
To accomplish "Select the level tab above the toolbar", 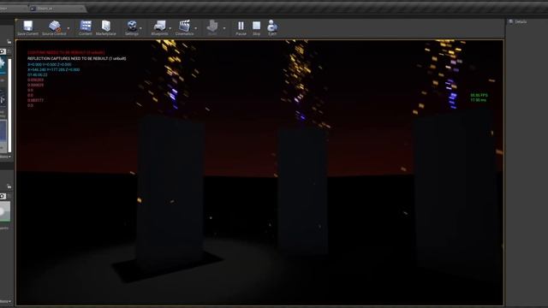I will pos(57,8).
